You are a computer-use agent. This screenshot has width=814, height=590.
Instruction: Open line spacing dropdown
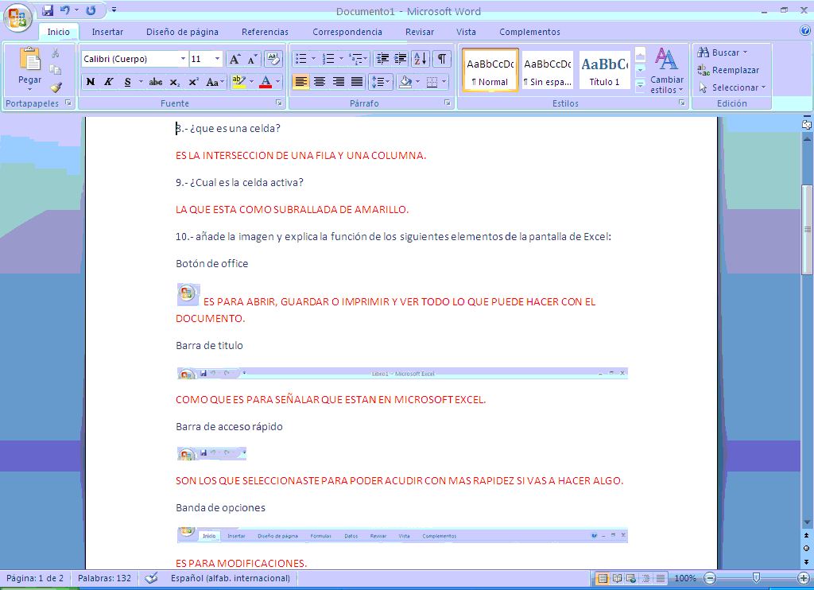[x=380, y=82]
